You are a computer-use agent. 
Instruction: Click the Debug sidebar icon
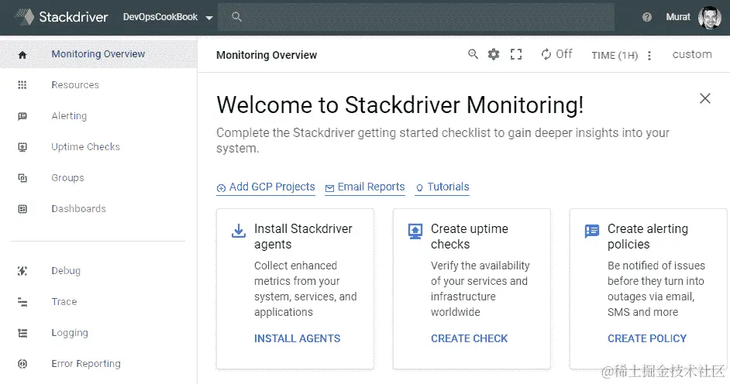pos(22,271)
